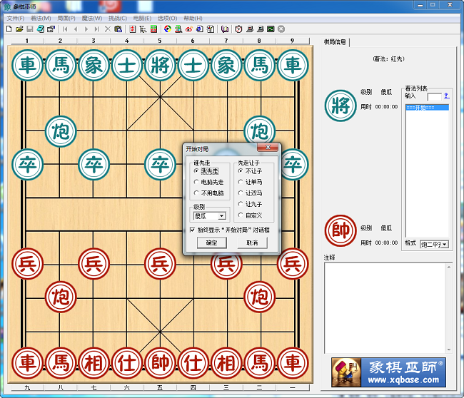Select the 不用电脑 radio option

208,193
